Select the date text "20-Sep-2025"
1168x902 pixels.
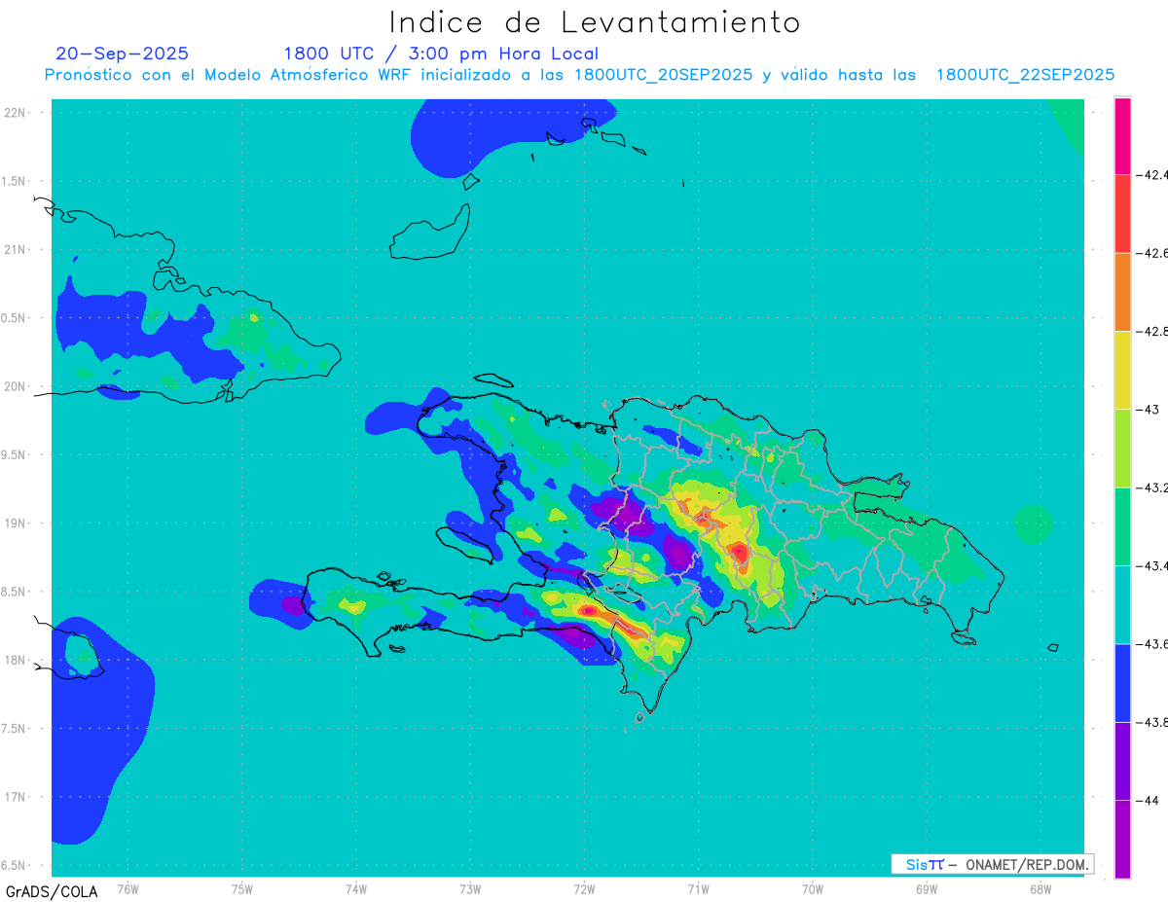point(123,54)
